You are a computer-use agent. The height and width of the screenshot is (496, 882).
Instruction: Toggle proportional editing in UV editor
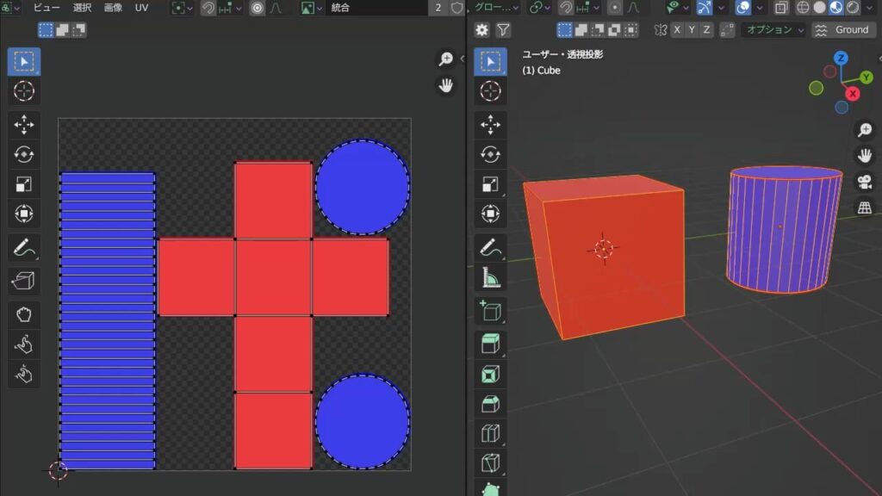[257, 8]
